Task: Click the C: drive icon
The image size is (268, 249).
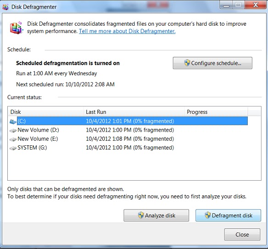Action: click(x=13, y=122)
